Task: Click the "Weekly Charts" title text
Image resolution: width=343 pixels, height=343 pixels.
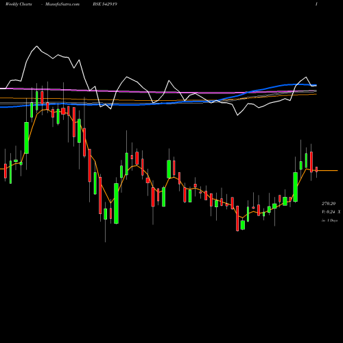Action: click(x=19, y=4)
